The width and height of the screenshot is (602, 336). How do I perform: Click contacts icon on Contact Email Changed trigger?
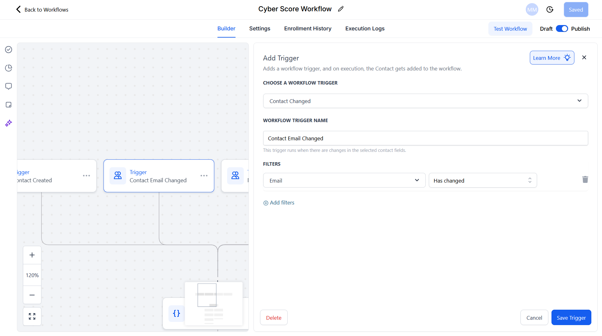pyautogui.click(x=118, y=176)
